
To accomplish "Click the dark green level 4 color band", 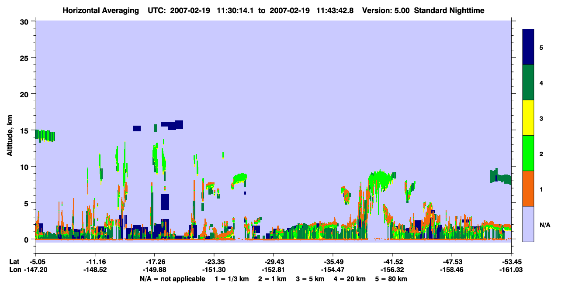I will (x=528, y=82).
